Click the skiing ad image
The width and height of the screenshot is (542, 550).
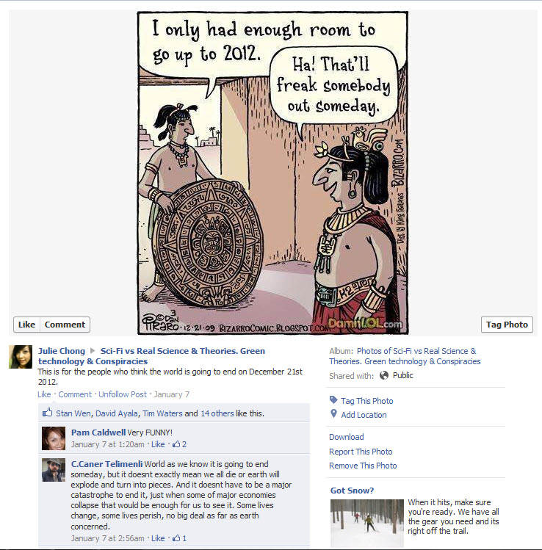click(367, 523)
